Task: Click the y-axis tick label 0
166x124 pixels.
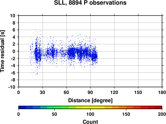Action: [14, 51]
